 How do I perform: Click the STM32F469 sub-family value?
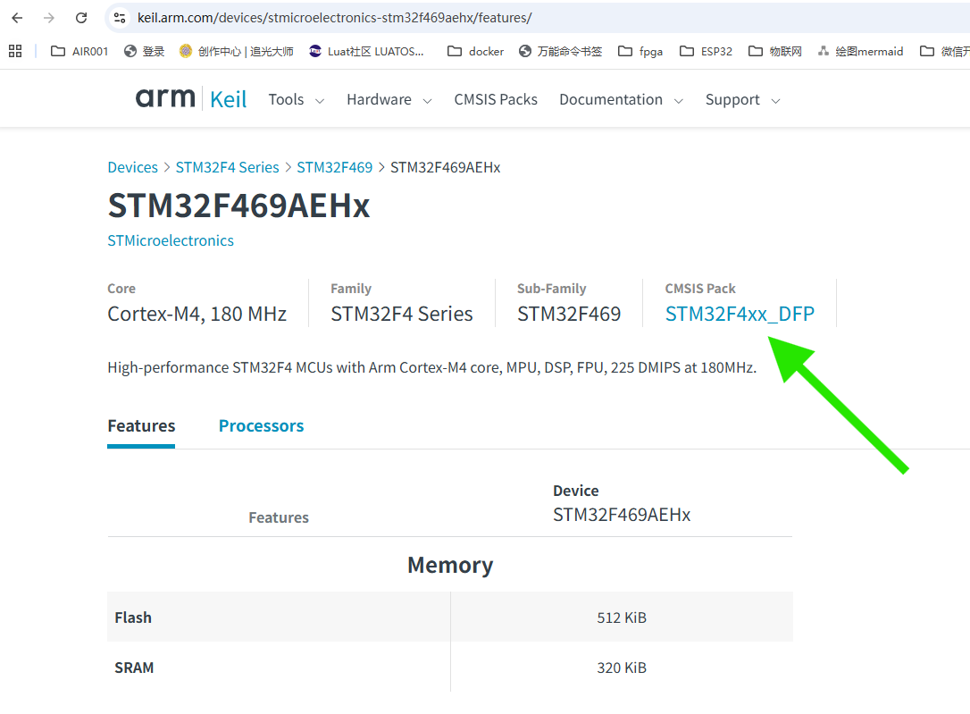[x=569, y=314]
